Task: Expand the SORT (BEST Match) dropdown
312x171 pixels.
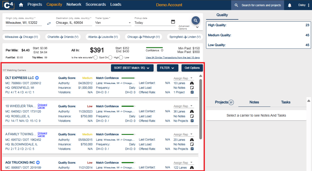Action: coord(132,68)
